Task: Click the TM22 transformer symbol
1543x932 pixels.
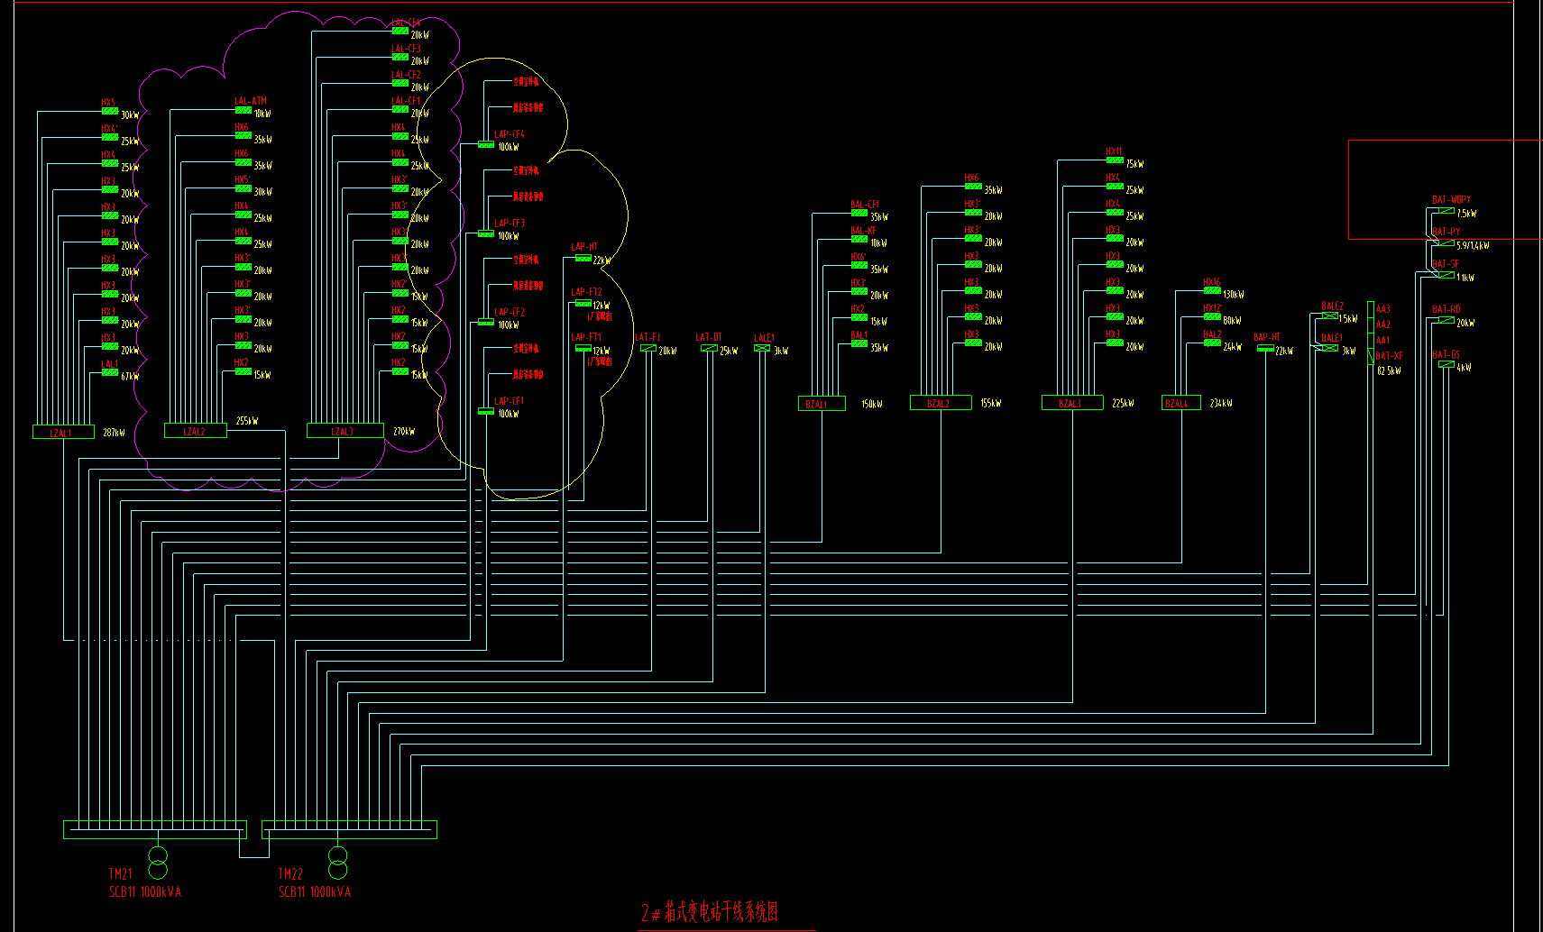Action: (x=338, y=863)
